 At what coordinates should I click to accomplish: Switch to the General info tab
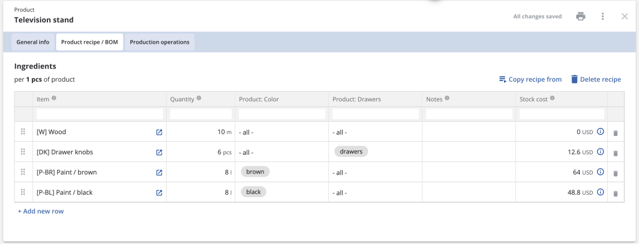click(x=33, y=42)
